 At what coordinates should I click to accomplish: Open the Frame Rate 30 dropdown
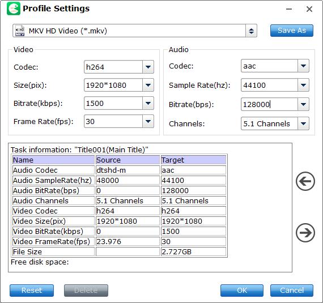pos(148,121)
